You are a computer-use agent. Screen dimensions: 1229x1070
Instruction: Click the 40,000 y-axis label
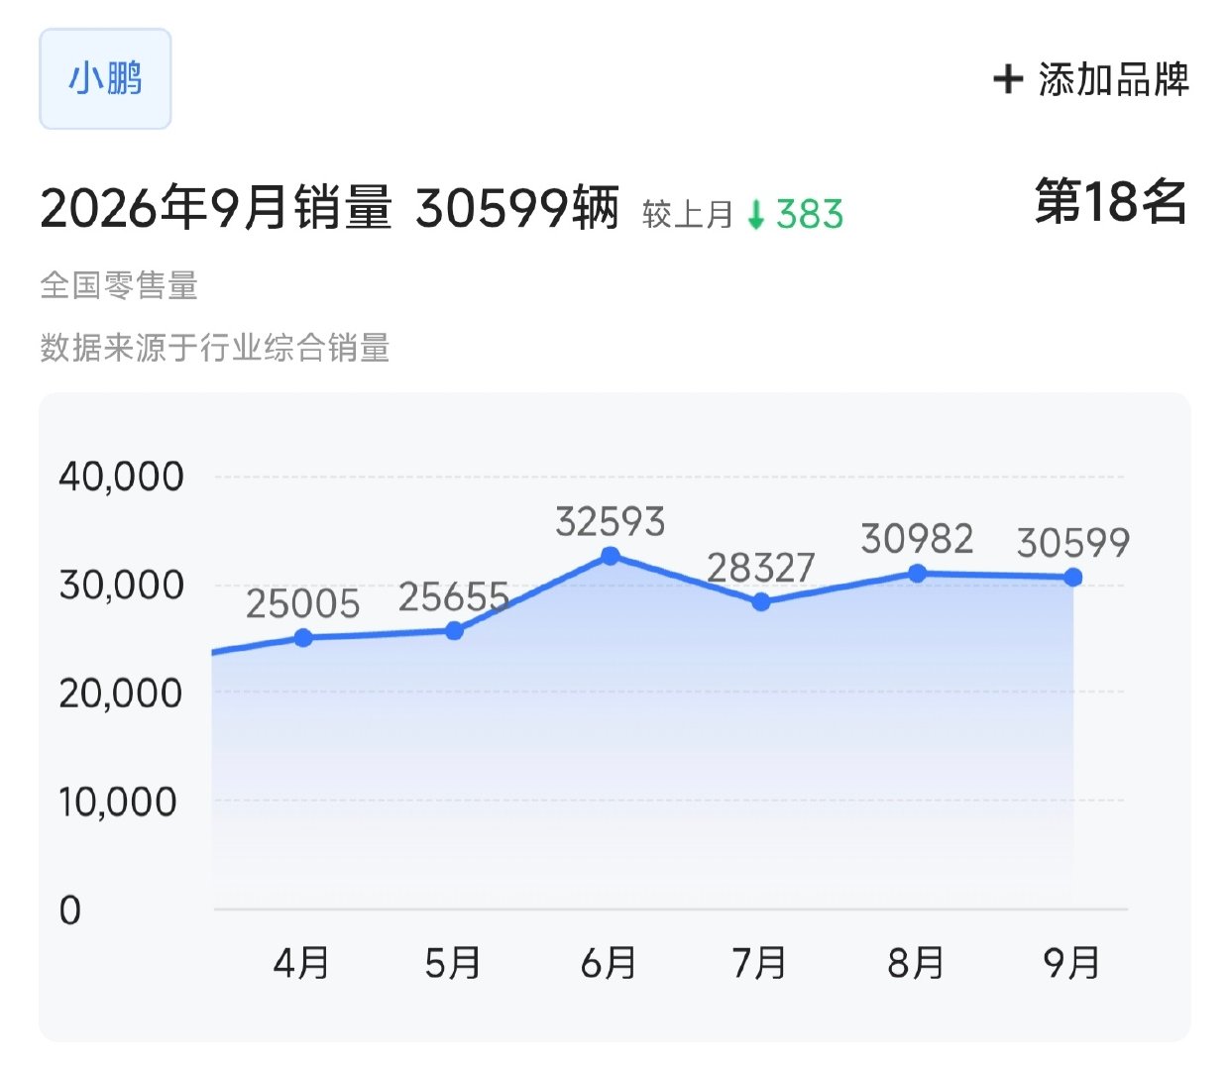pyautogui.click(x=121, y=477)
